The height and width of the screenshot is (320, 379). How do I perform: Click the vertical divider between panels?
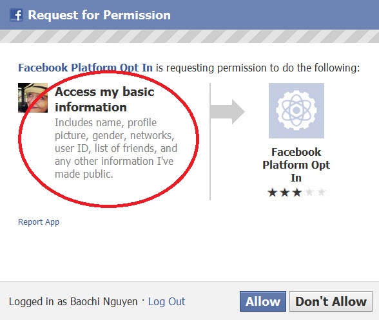pyautogui.click(x=210, y=142)
